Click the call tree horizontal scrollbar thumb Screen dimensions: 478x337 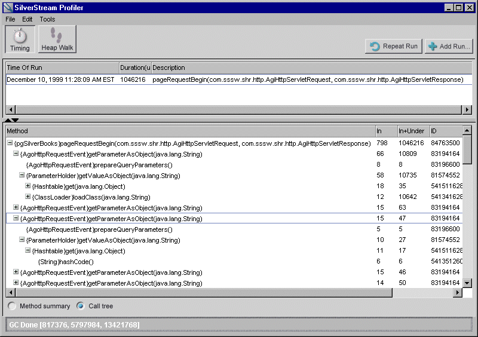204,292
